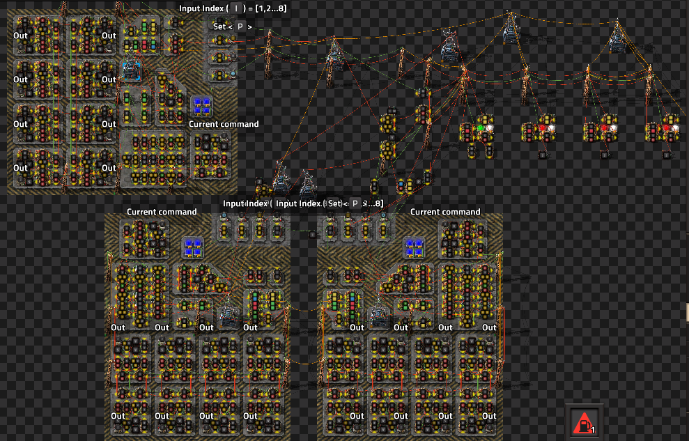Click blue lamp panel above top-left Current command
Viewport: 689px width, 441px height.
pyautogui.click(x=202, y=106)
